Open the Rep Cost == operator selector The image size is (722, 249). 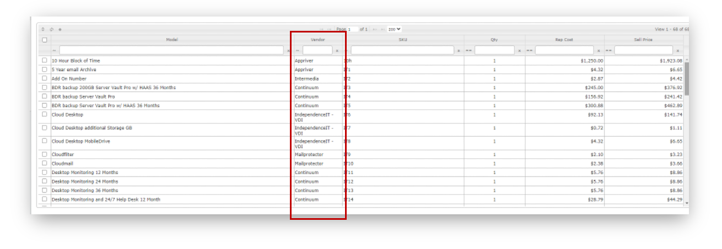tap(529, 51)
